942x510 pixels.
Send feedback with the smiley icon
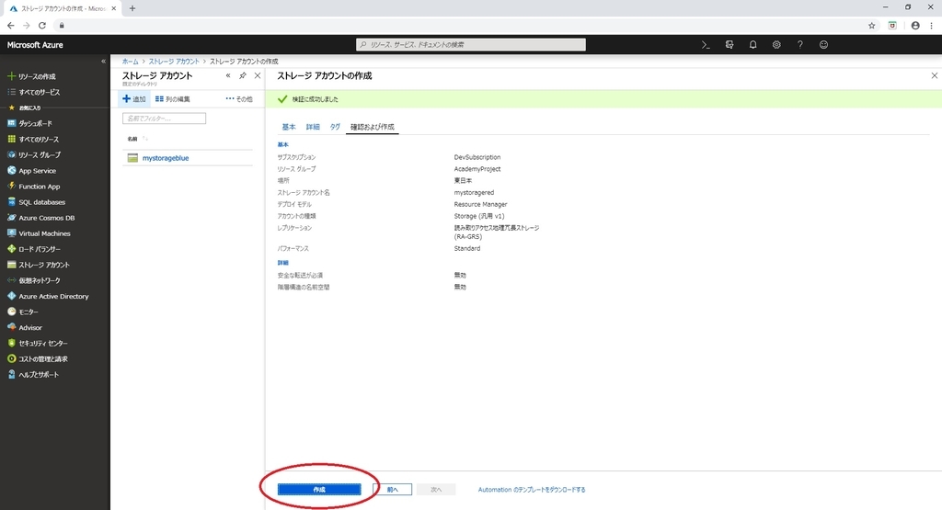[x=823, y=45]
